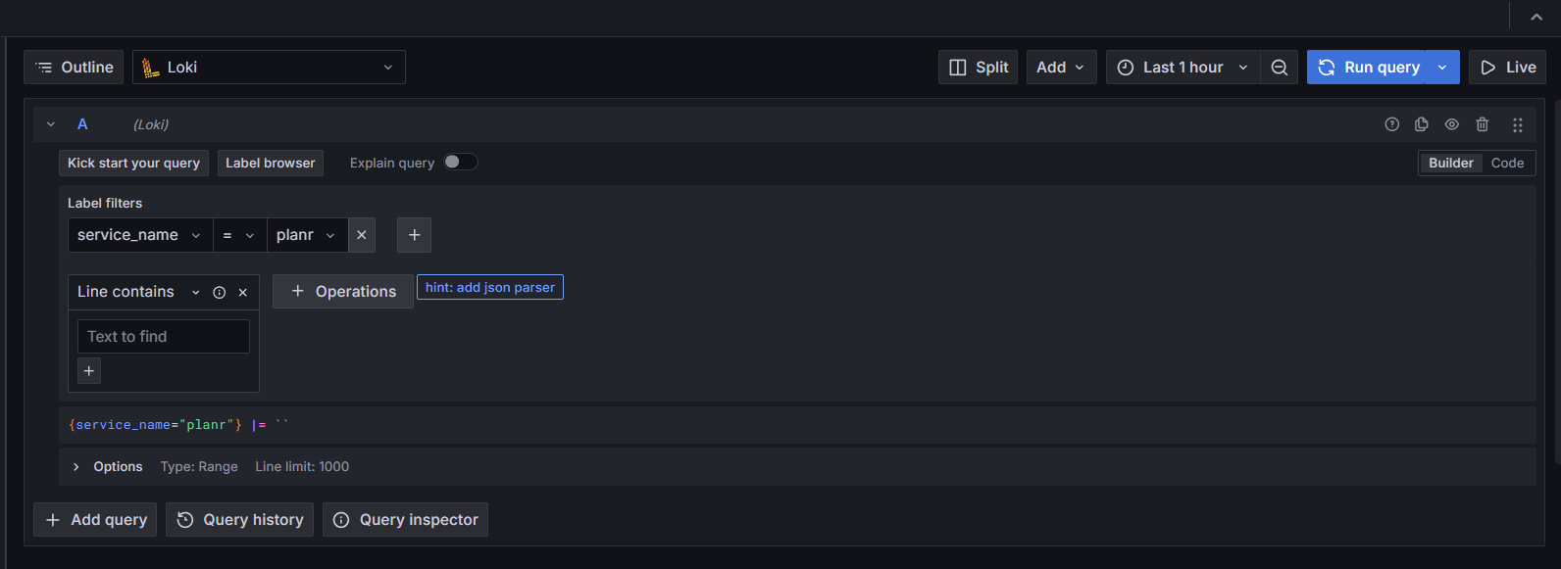Click the Text to find input
Screen dimensions: 1561x569
tap(163, 336)
